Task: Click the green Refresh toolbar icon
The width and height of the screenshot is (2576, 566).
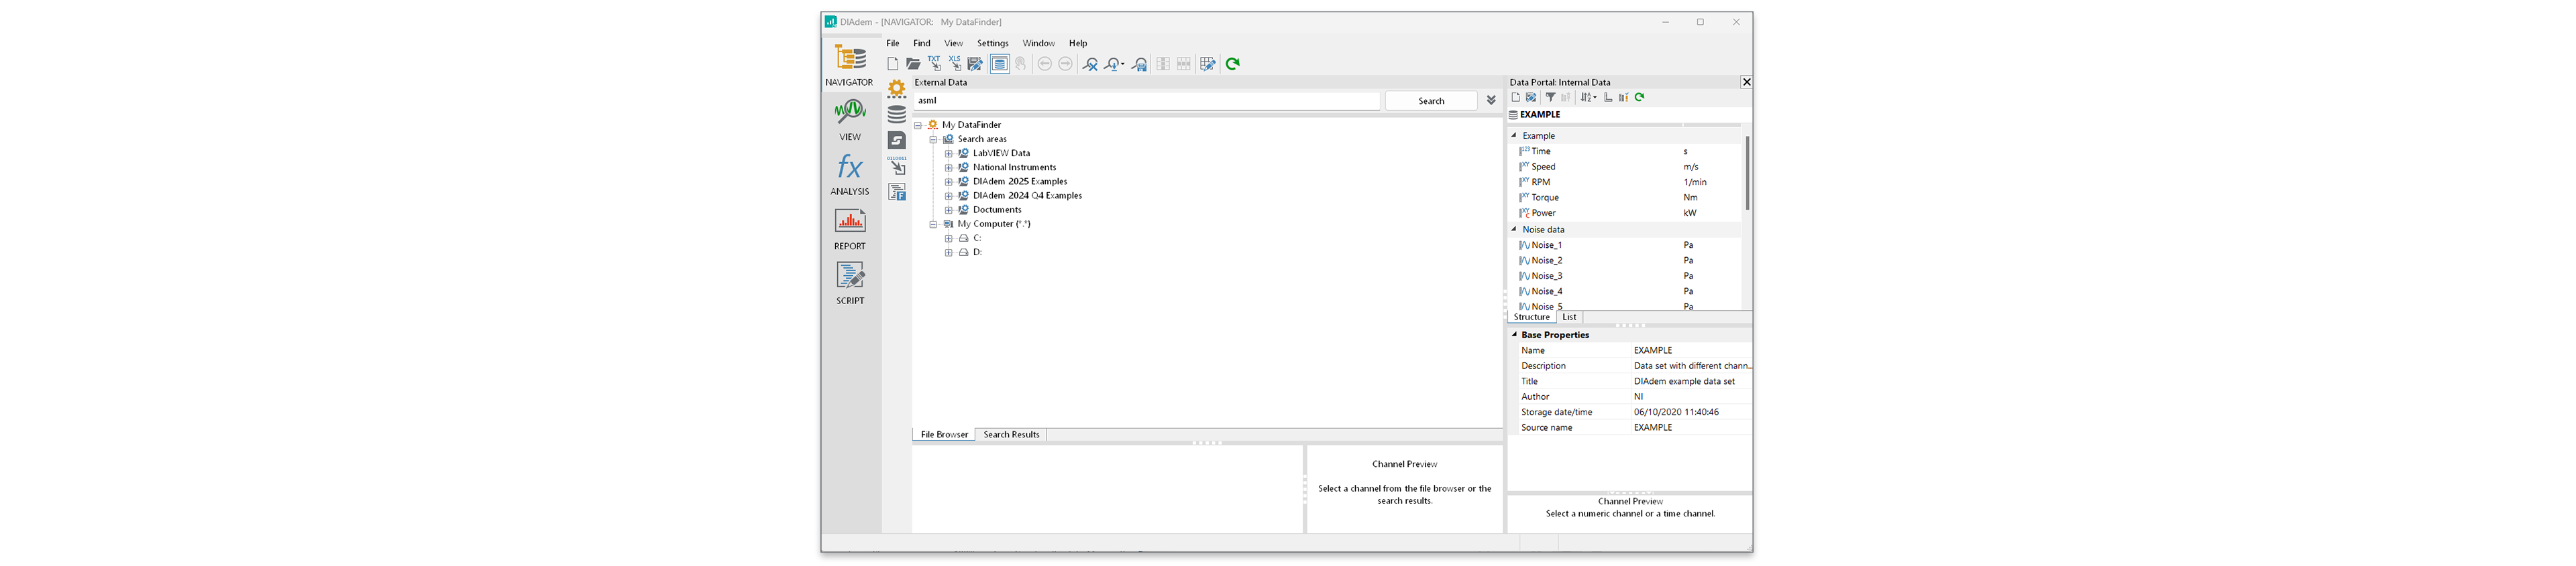Action: [1233, 64]
